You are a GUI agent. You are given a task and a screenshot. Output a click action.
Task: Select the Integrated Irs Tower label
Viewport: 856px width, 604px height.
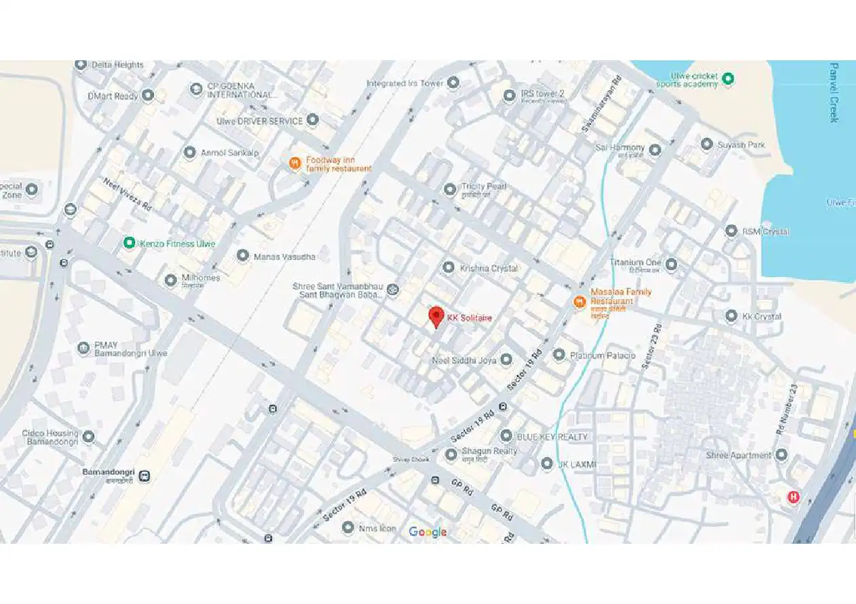(x=405, y=83)
